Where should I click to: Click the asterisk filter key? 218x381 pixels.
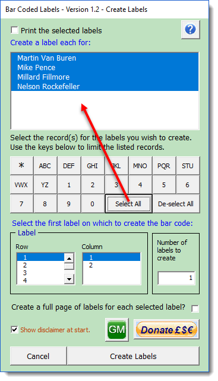point(21,166)
